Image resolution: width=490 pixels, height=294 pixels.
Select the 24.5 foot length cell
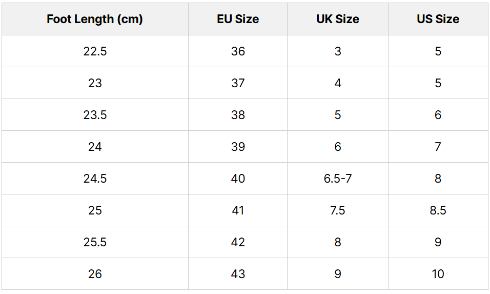[x=95, y=178]
